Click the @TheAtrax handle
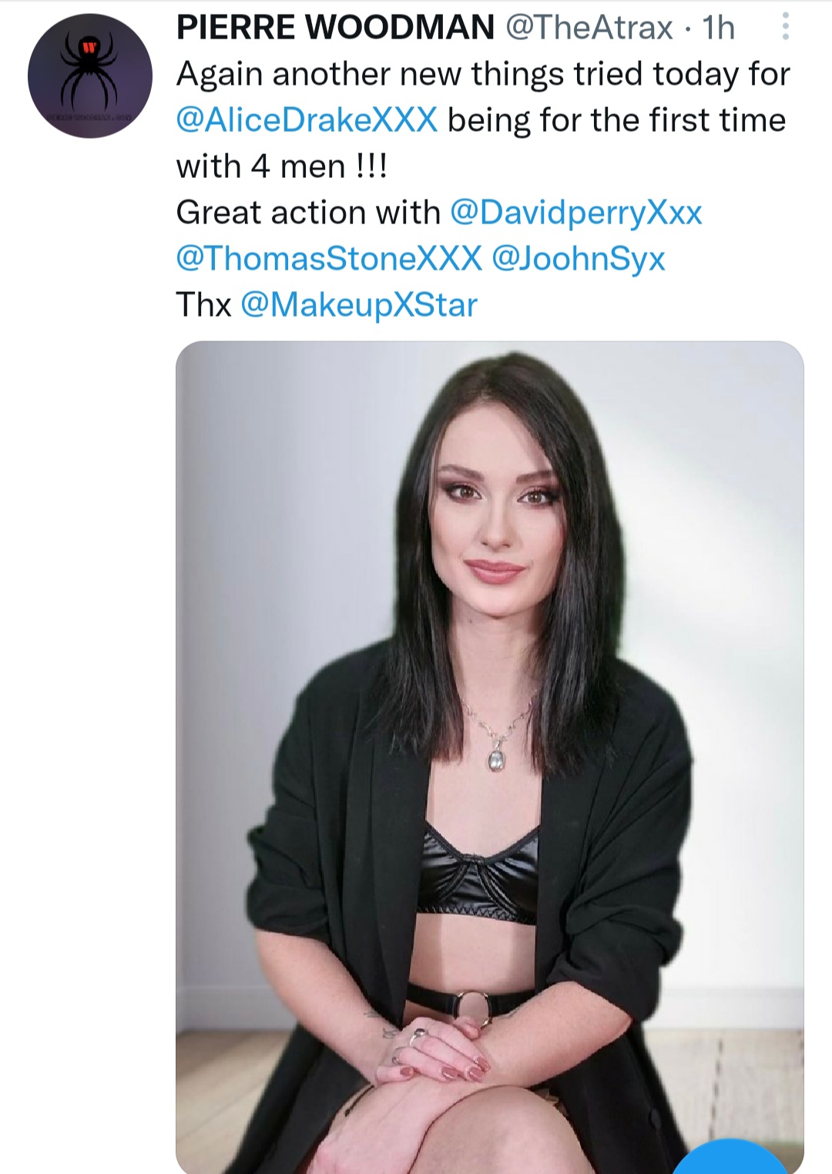 click(x=589, y=28)
